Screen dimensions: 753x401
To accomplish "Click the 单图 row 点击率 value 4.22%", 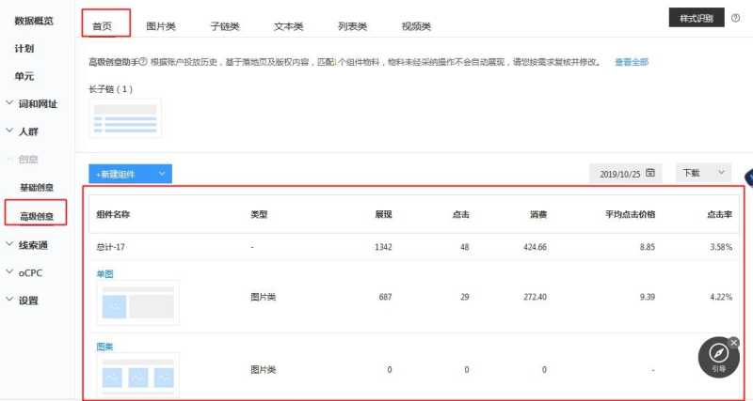I will click(721, 297).
